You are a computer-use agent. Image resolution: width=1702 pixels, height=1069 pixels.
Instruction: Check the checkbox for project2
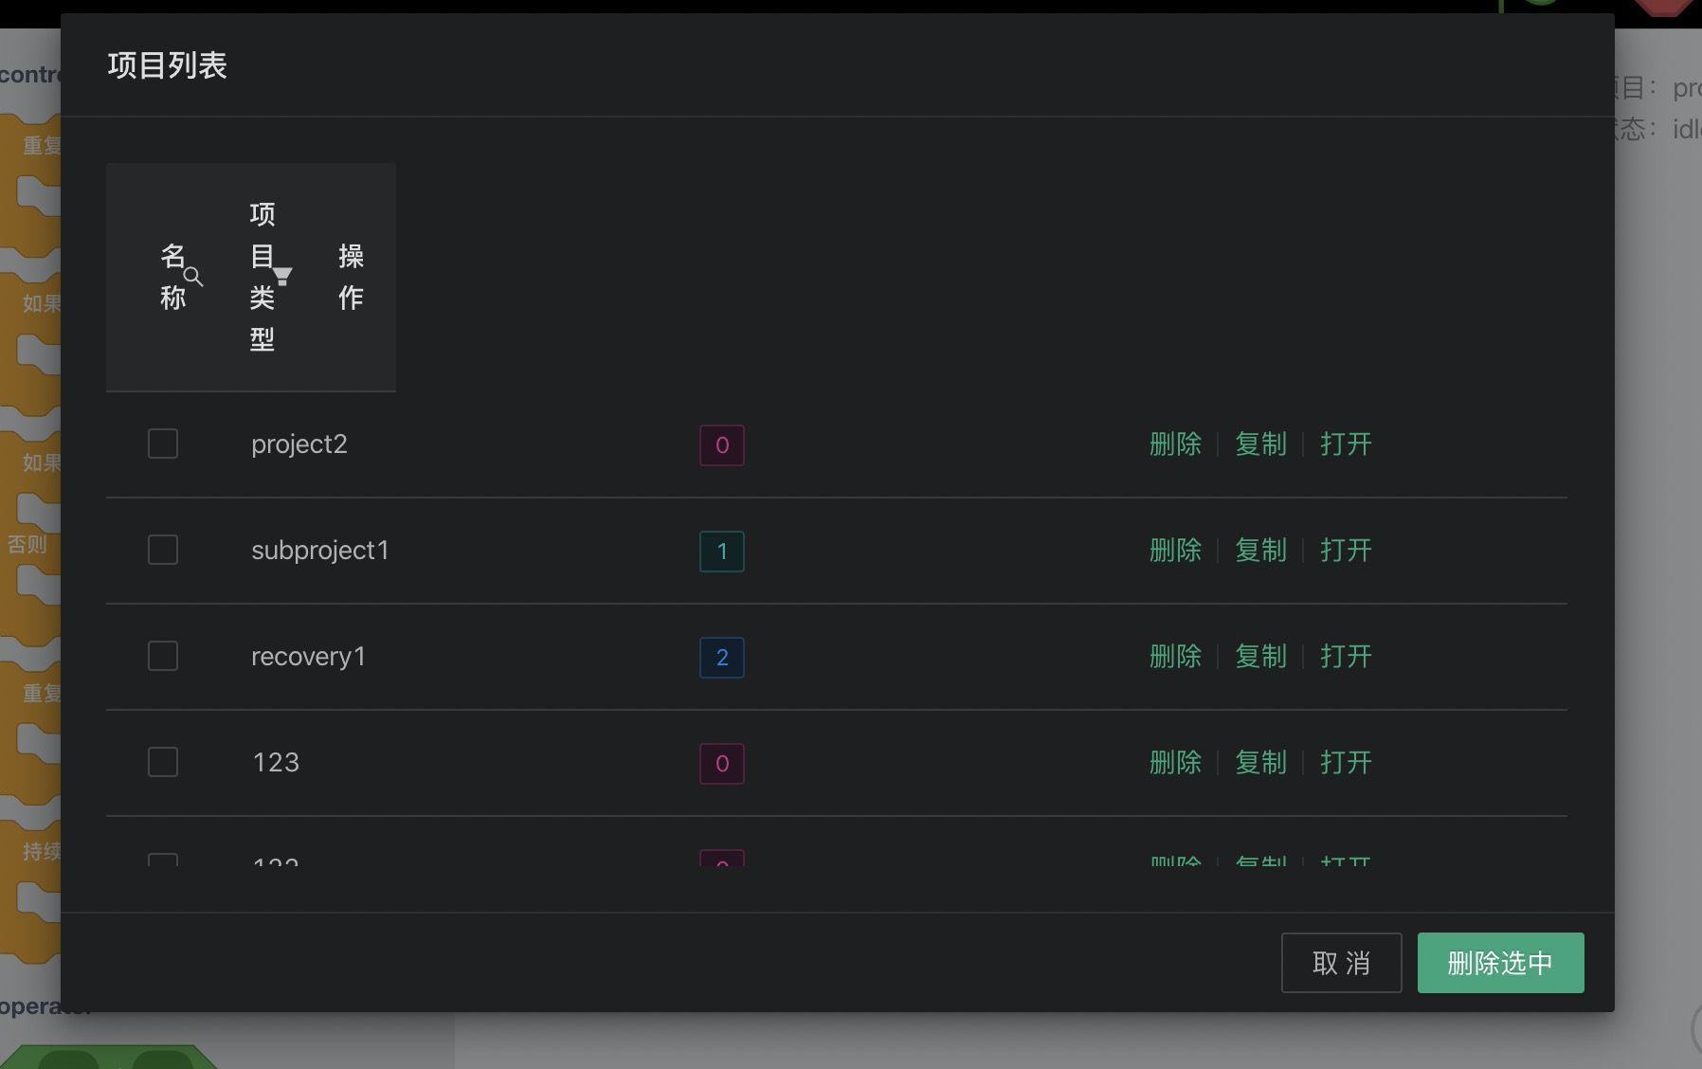162,443
